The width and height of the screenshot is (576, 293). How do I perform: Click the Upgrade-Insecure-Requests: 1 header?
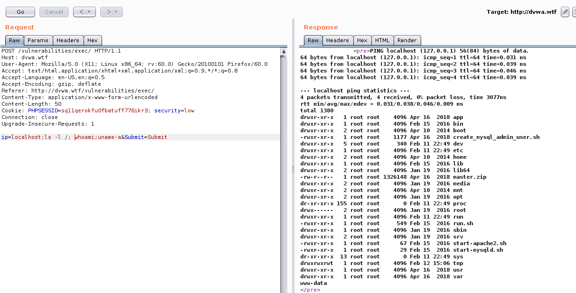click(x=48, y=124)
